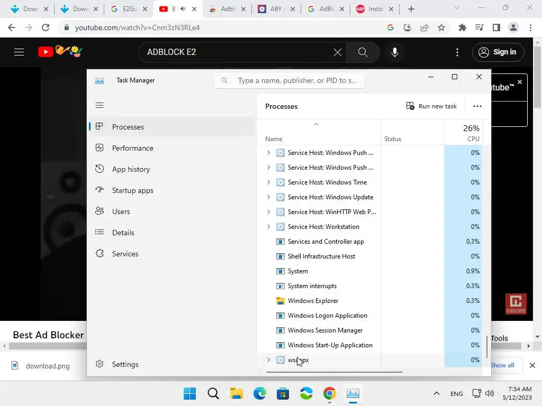Click the YouTube Sign in button
542x406 pixels.
pyautogui.click(x=498, y=52)
